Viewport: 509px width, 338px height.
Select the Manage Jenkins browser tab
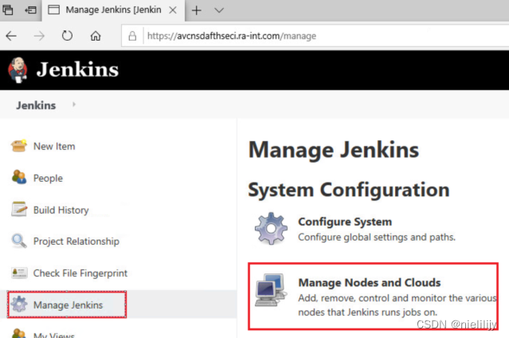coord(113,10)
